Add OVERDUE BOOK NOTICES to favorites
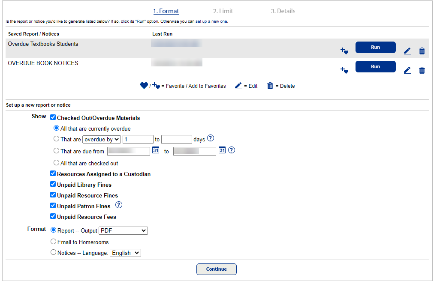This screenshot has height=281, width=434. coord(344,70)
